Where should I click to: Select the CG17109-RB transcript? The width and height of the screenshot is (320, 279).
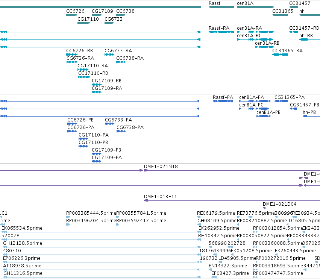pyautogui.click(x=97, y=85)
